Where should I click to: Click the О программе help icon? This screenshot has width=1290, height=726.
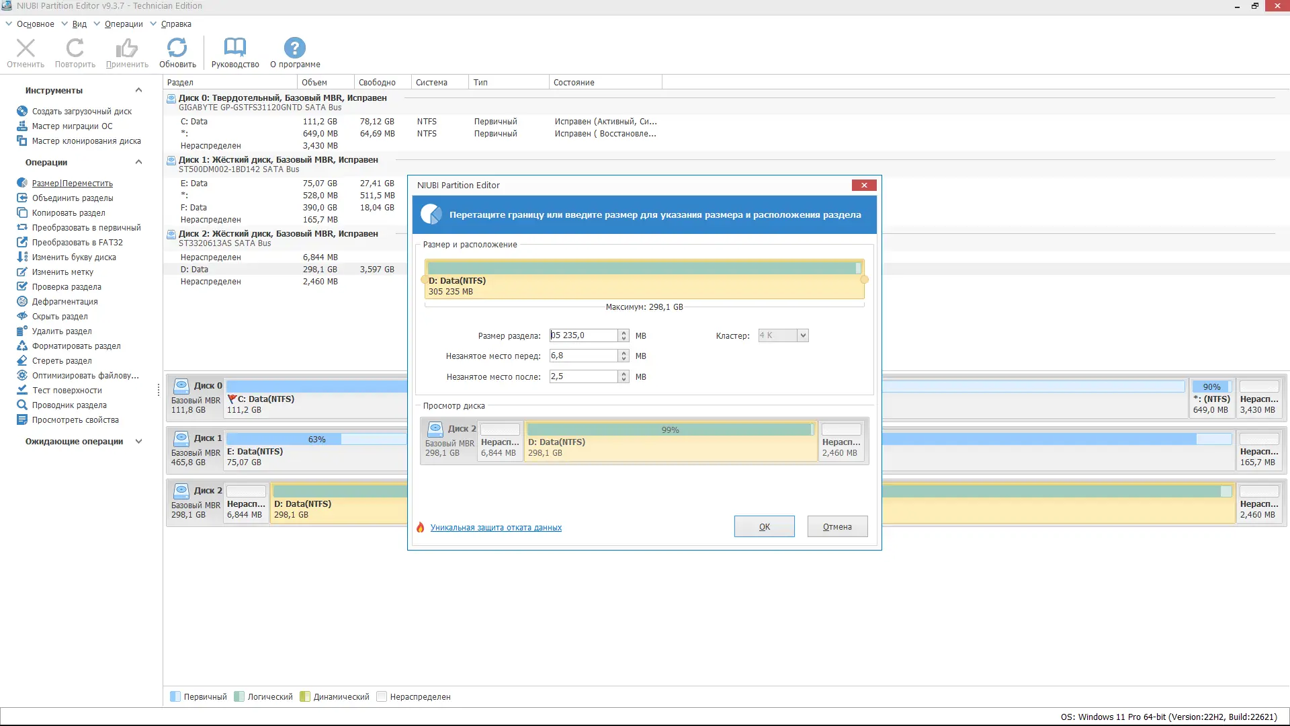coord(294,52)
